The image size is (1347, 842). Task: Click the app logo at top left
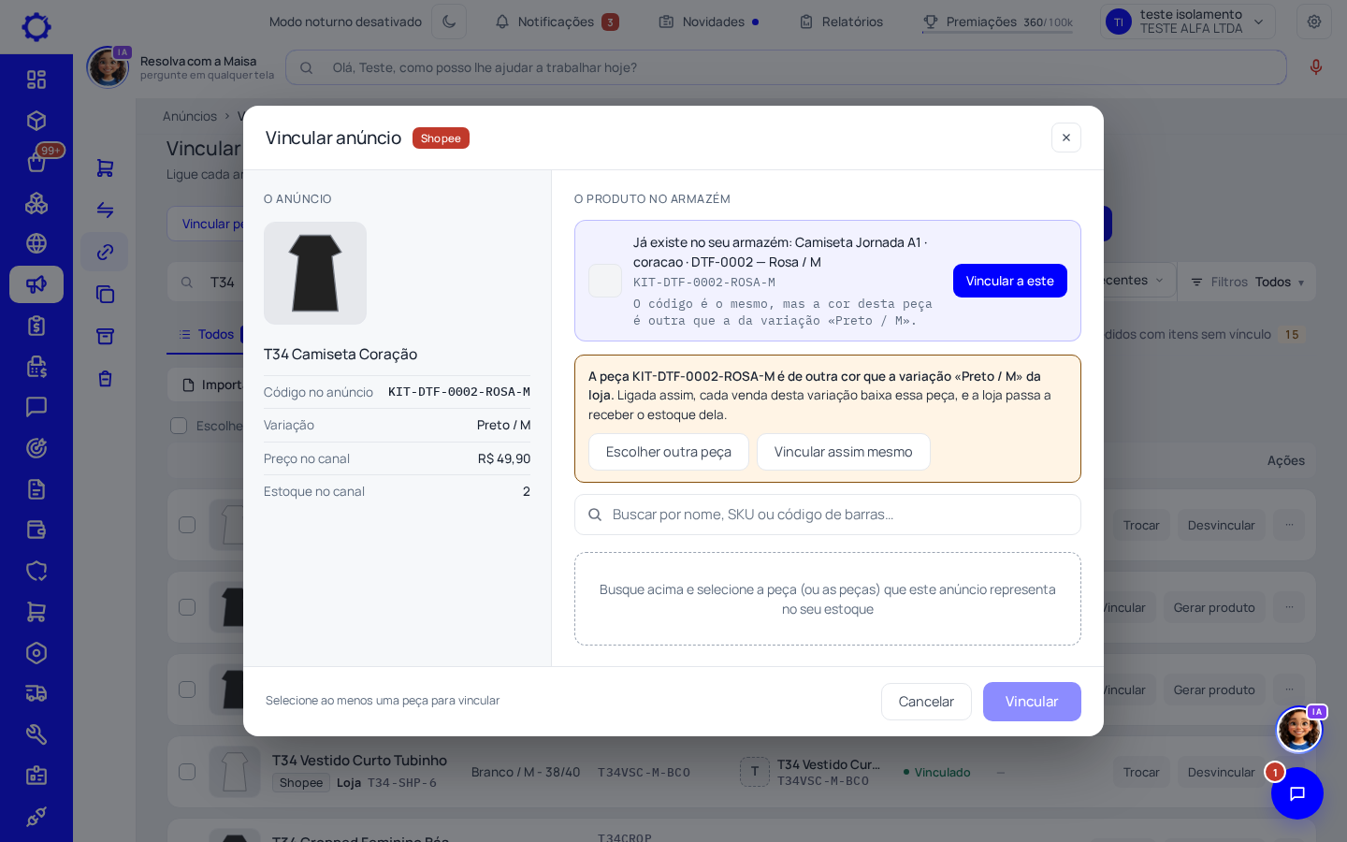(x=36, y=26)
